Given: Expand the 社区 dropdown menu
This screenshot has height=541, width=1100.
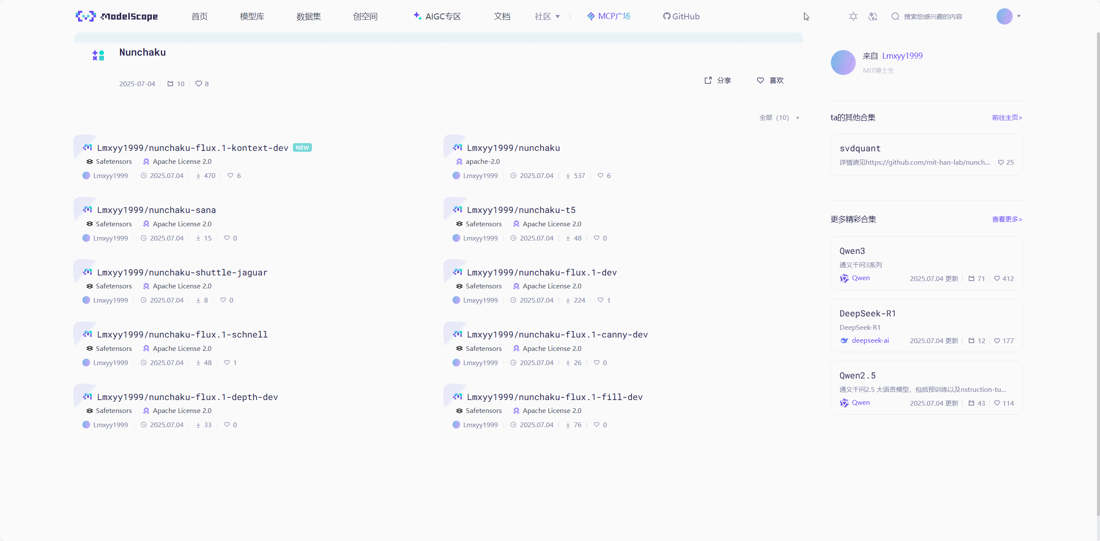Looking at the screenshot, I should pos(547,16).
